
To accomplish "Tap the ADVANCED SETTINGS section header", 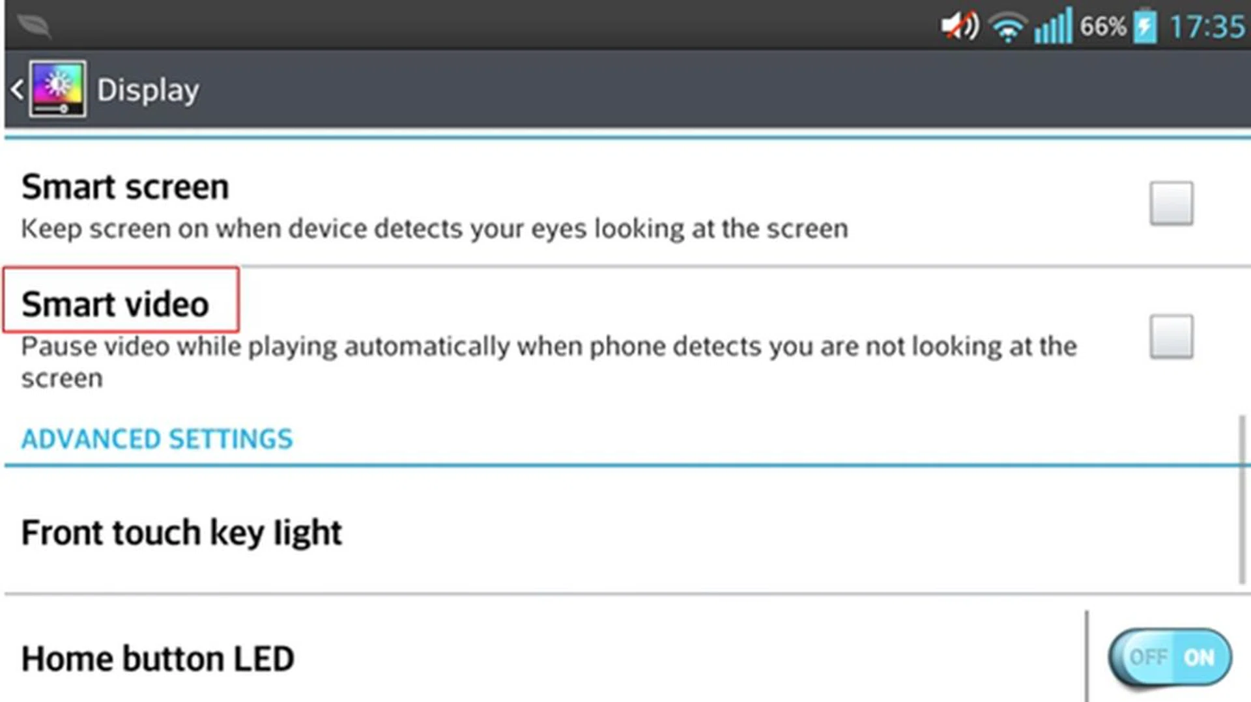I will [x=157, y=439].
